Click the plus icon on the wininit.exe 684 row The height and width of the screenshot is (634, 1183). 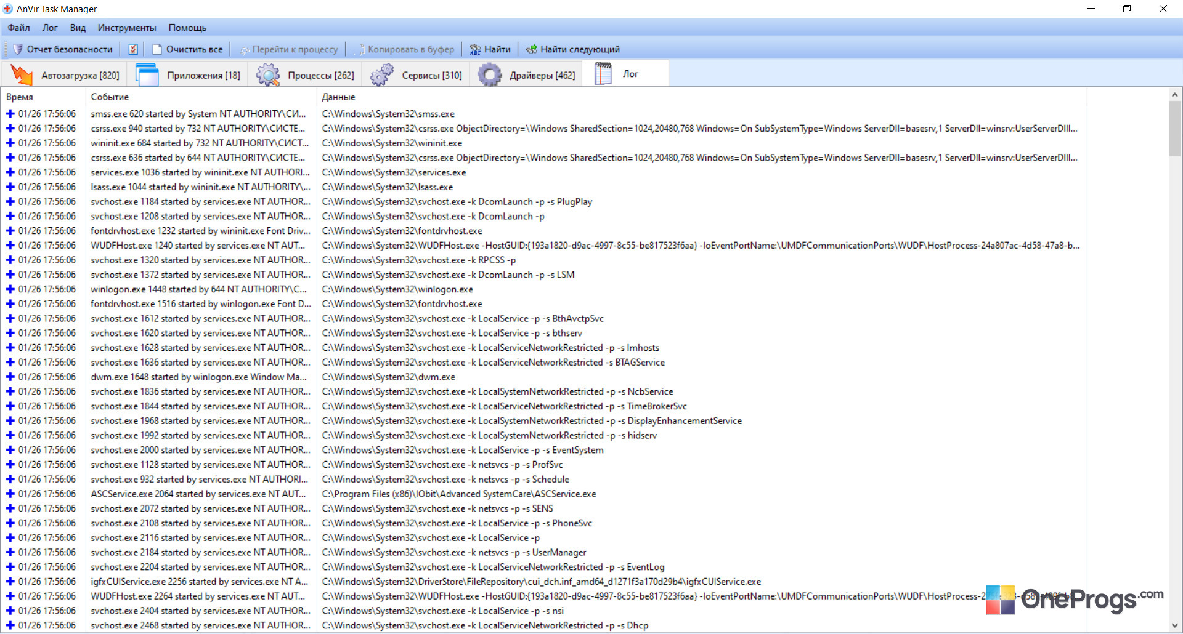(10, 143)
